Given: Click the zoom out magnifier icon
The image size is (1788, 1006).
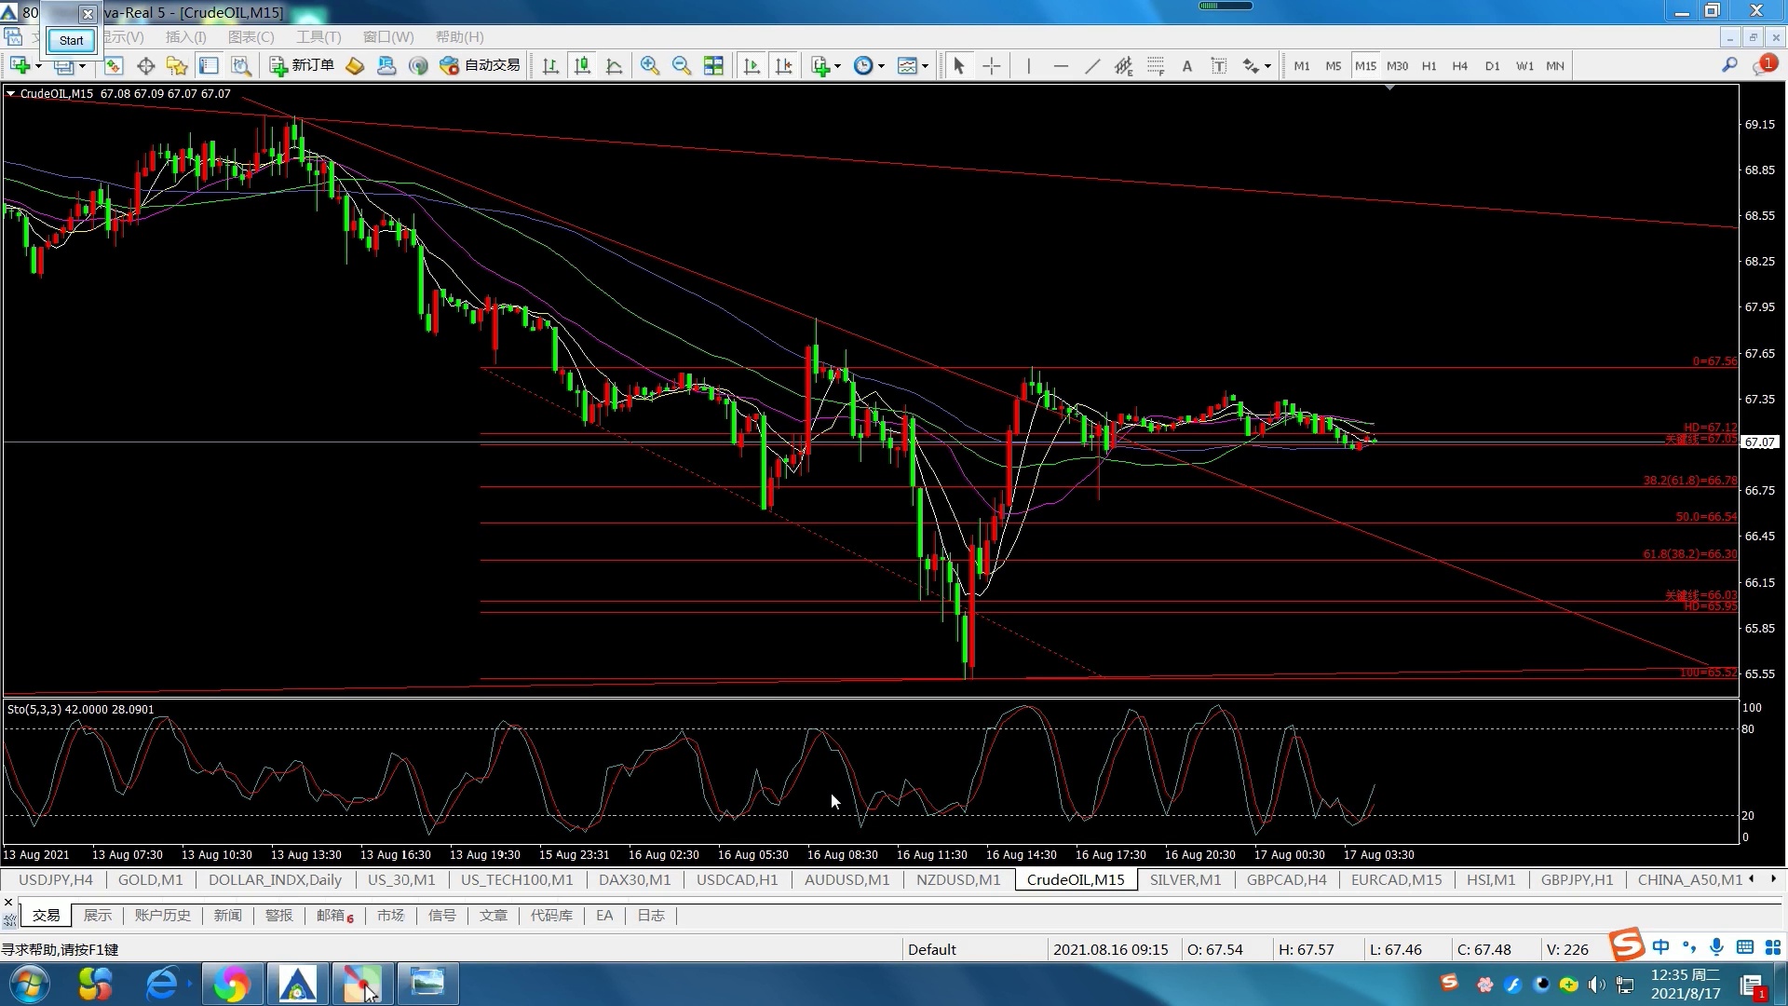Looking at the screenshot, I should [x=681, y=66].
